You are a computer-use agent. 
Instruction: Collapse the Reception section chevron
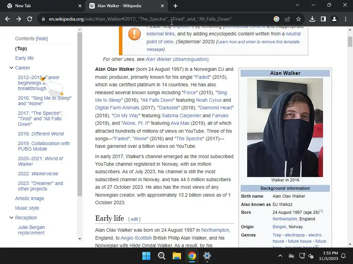click(x=11, y=218)
